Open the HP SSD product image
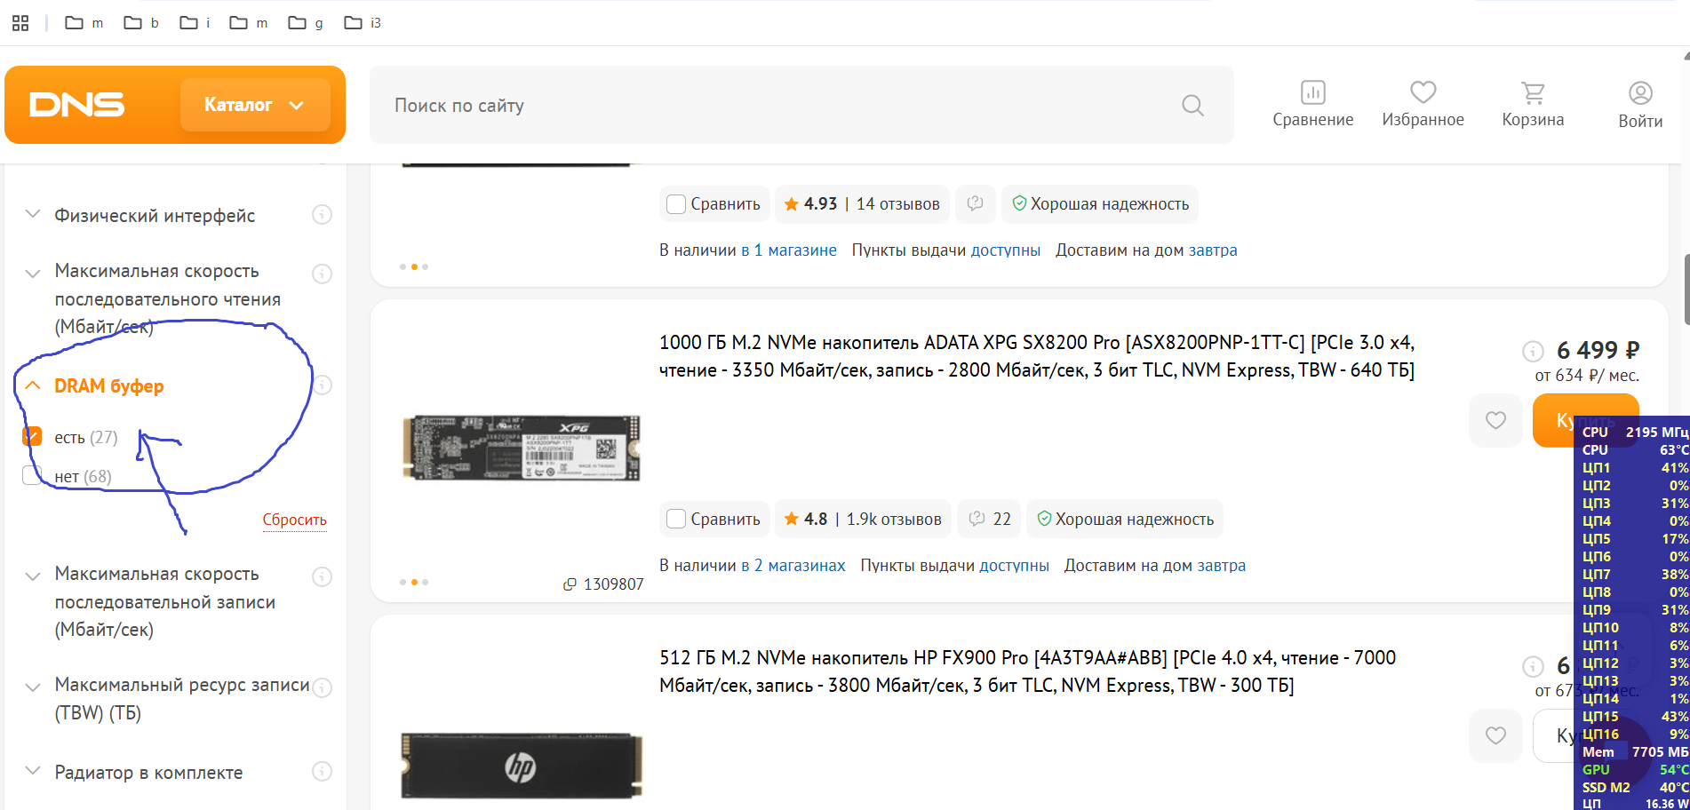The image size is (1690, 810). pyautogui.click(x=521, y=766)
